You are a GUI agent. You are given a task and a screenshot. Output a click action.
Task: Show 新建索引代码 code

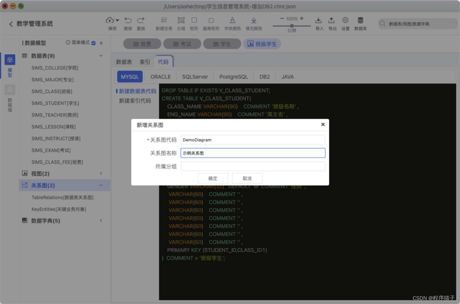[135, 101]
